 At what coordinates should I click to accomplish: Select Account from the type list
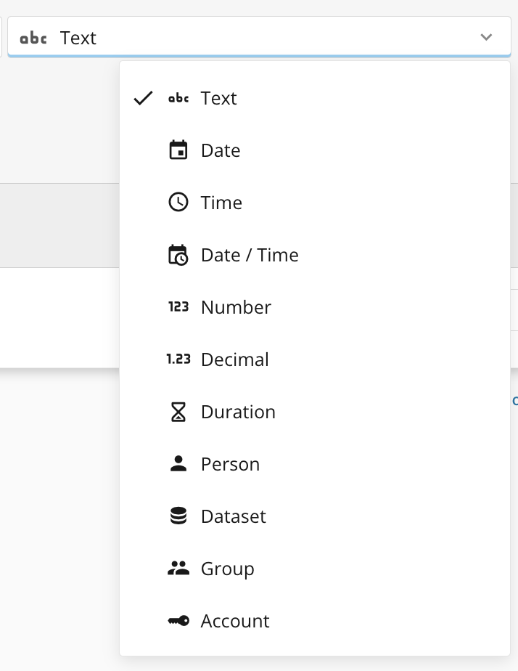pos(235,621)
